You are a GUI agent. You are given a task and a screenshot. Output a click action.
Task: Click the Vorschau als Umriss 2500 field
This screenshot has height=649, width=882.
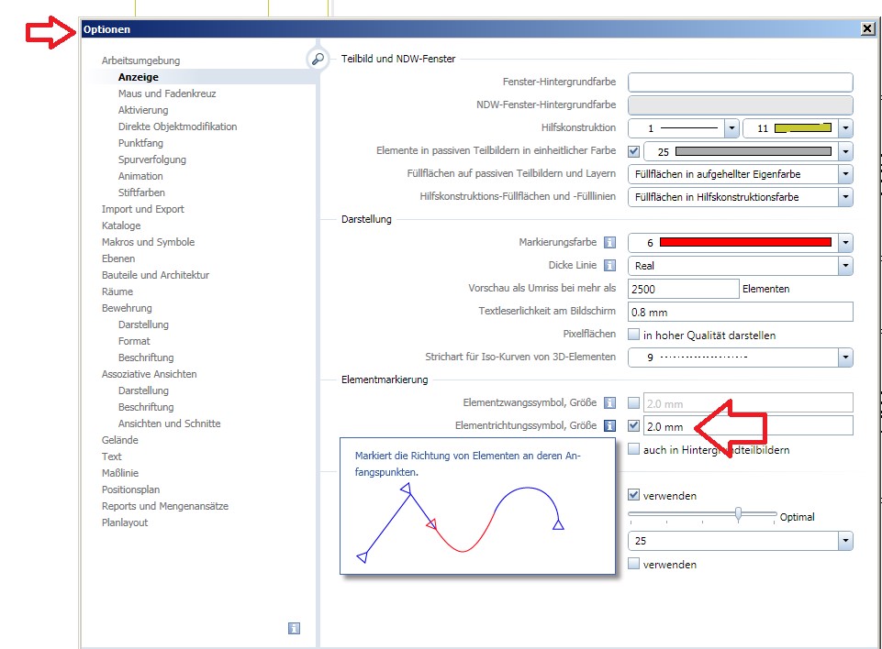coord(683,289)
